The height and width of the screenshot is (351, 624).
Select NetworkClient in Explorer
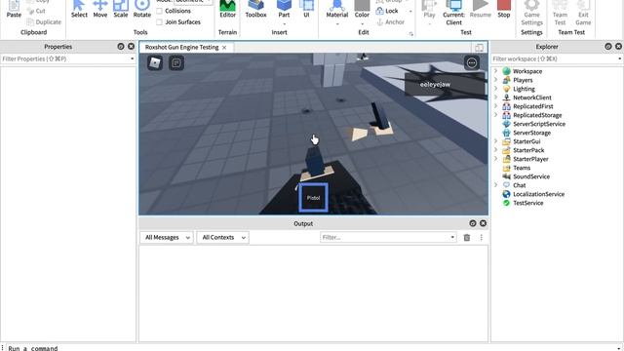[532, 97]
